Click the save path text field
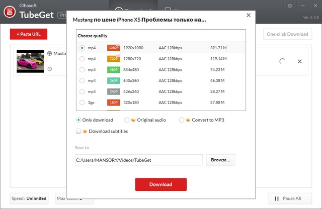The height and width of the screenshot is (209, 322). [138, 160]
